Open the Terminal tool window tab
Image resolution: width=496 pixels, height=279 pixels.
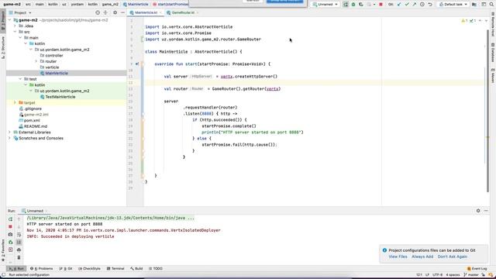click(x=115, y=269)
